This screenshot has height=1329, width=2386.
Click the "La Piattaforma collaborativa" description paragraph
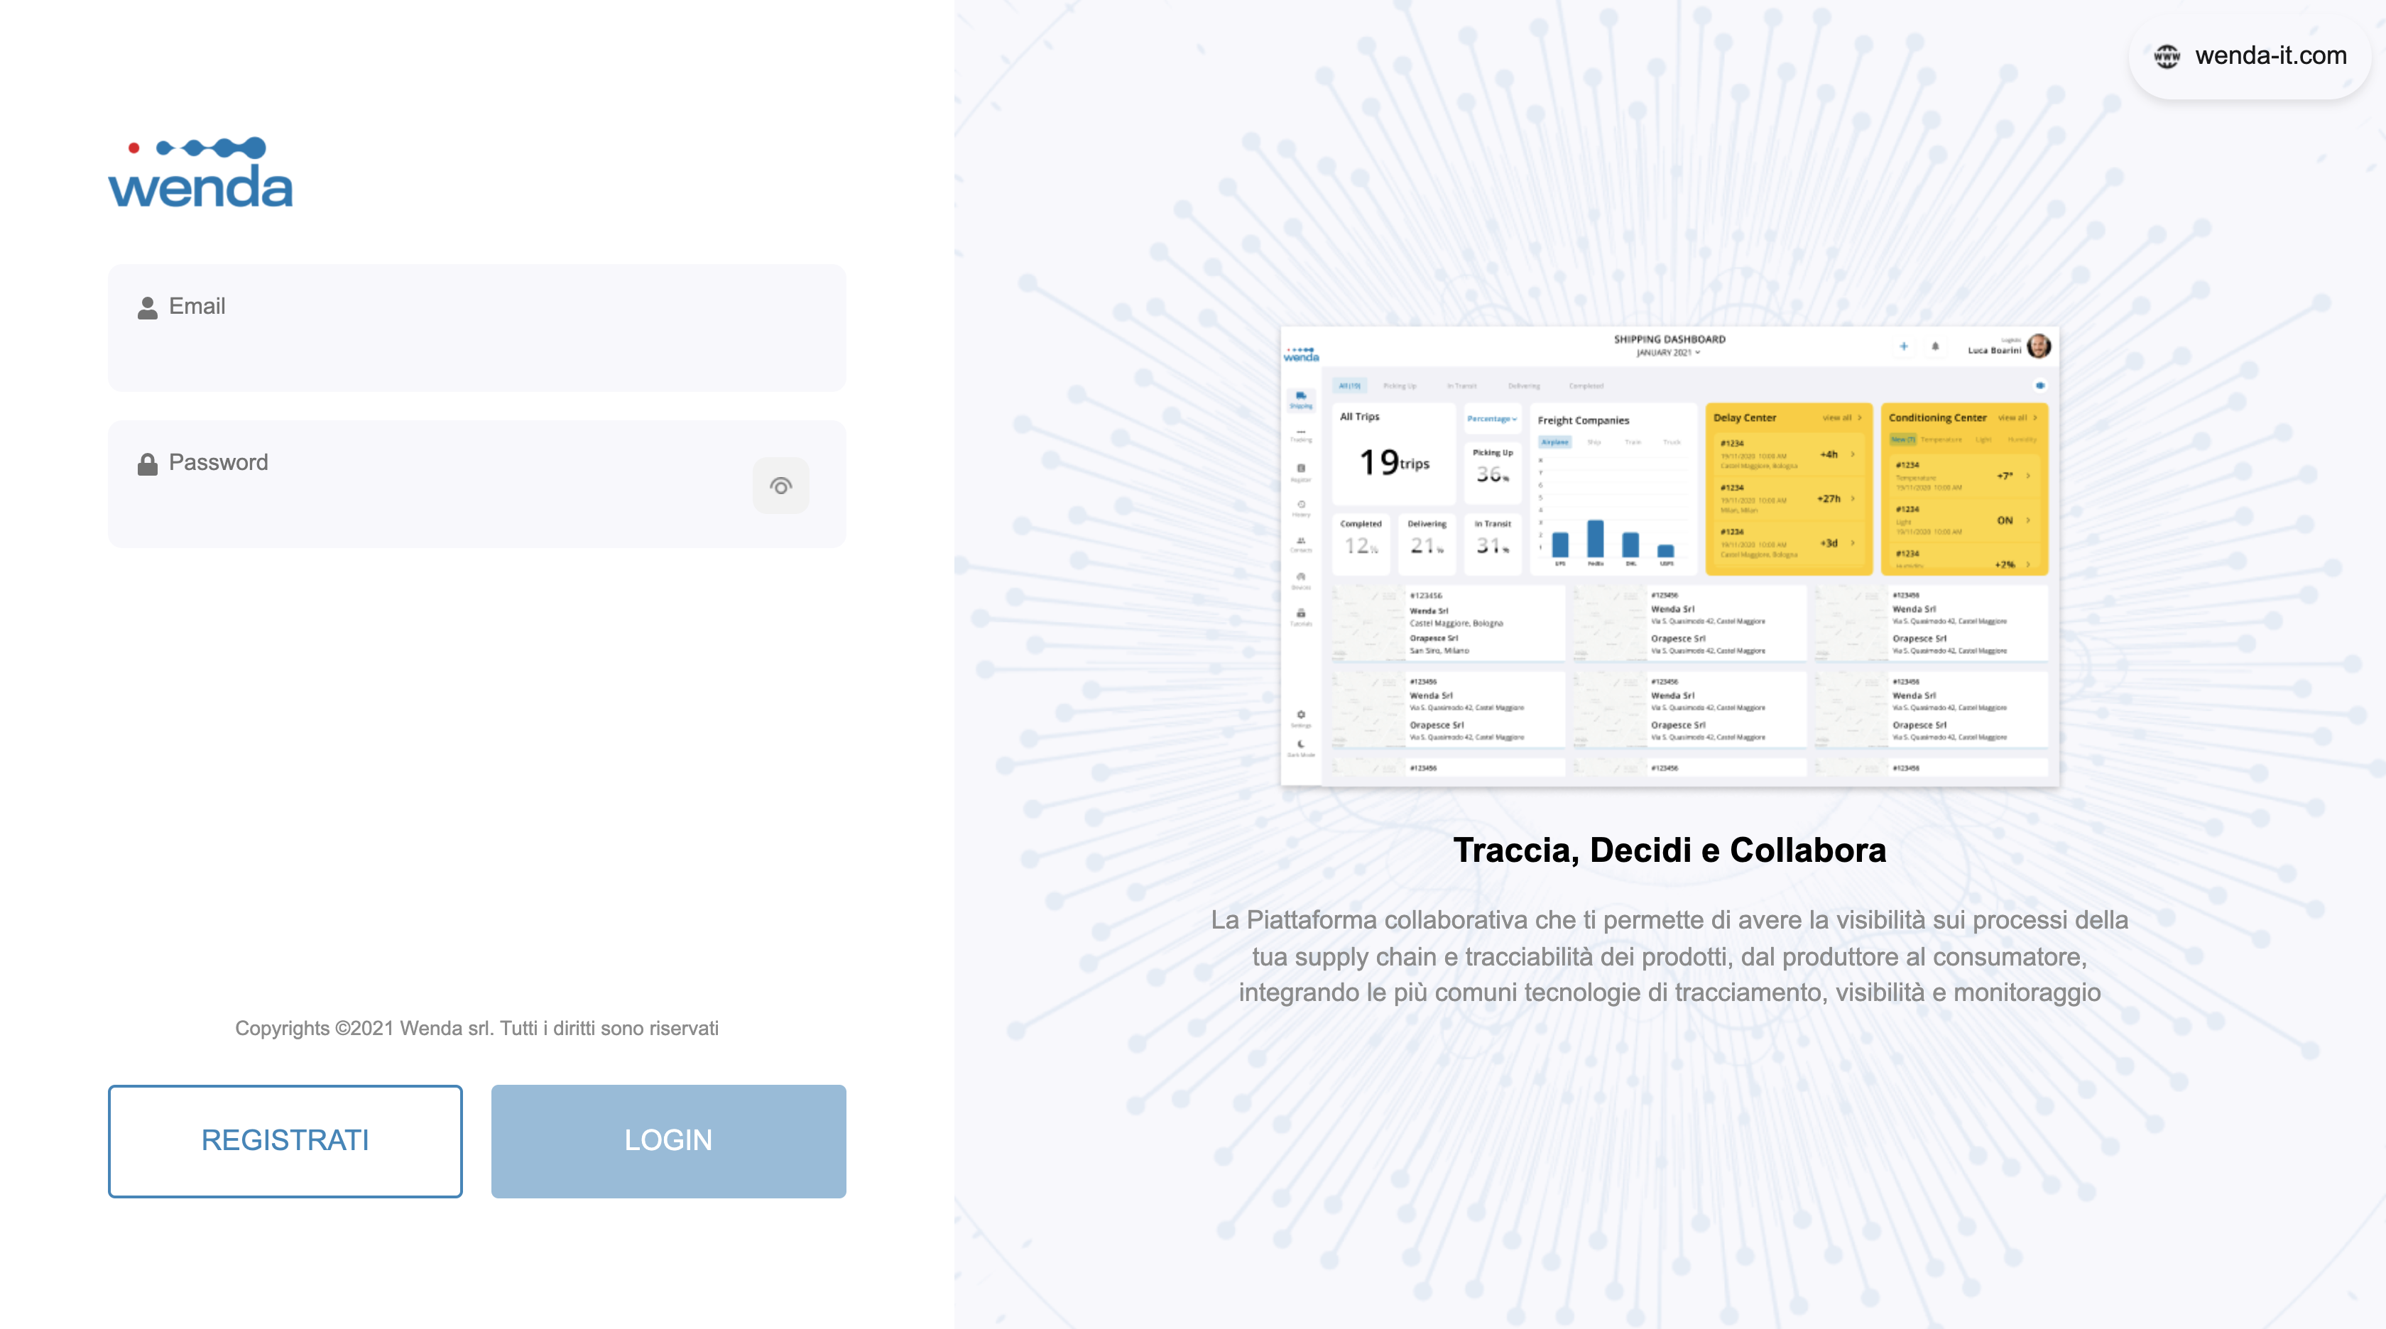coord(1669,956)
